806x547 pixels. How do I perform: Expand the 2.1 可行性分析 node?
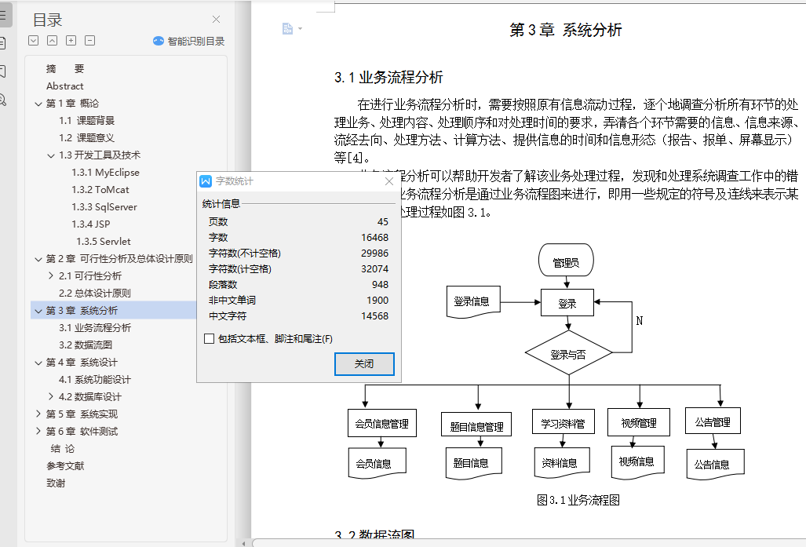tap(51, 276)
